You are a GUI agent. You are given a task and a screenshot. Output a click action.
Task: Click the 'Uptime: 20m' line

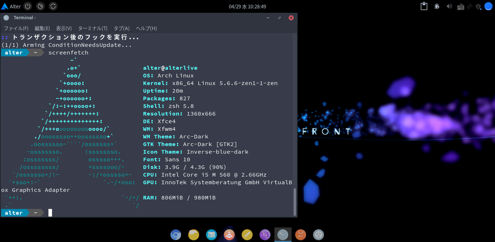pyautogui.click(x=163, y=91)
